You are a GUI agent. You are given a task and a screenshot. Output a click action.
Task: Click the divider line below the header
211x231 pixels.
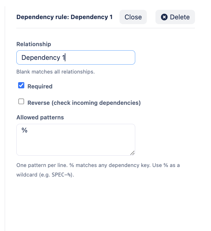point(105,28)
